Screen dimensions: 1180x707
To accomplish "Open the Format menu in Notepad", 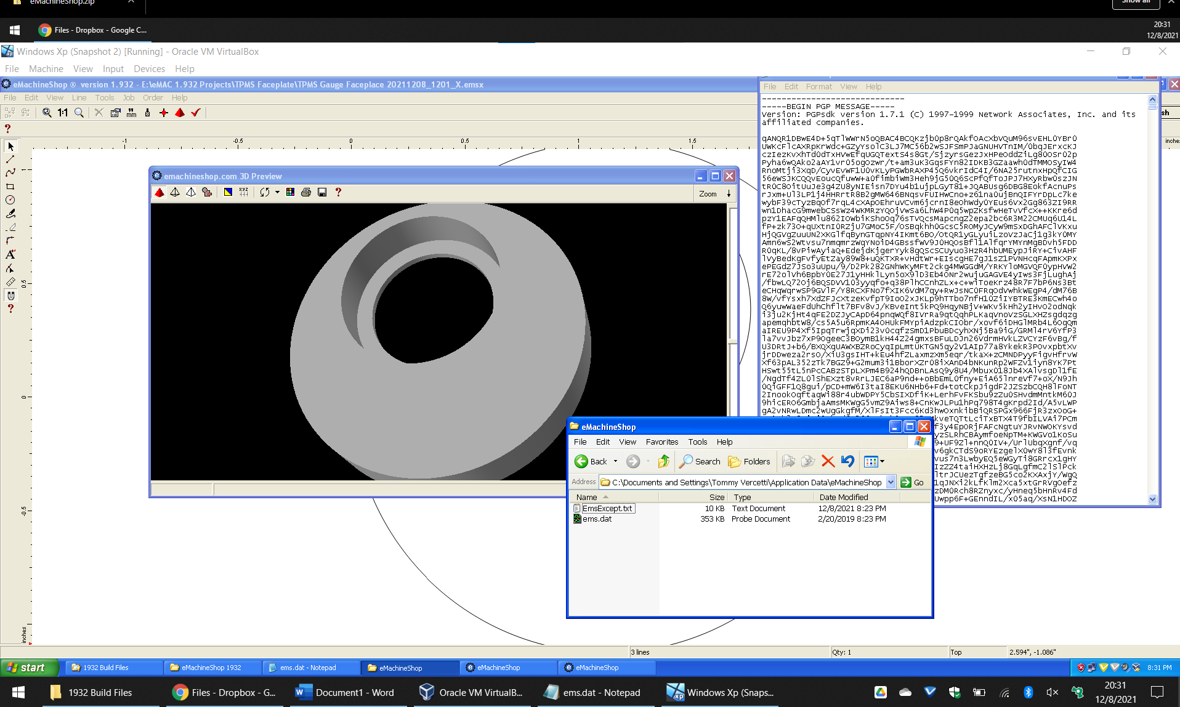I will pyautogui.click(x=818, y=87).
